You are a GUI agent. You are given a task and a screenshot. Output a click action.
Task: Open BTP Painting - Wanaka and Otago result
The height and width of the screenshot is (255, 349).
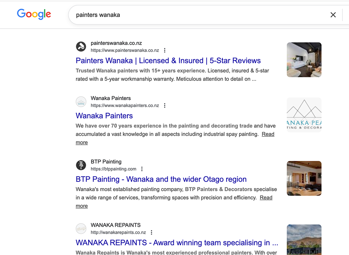click(x=161, y=179)
